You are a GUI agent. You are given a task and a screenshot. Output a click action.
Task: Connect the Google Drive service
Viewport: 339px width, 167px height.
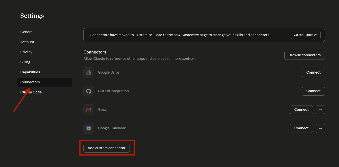coord(313,72)
